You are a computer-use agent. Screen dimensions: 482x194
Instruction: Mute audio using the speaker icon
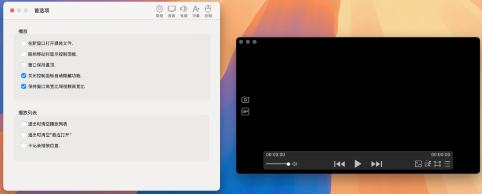(x=295, y=164)
